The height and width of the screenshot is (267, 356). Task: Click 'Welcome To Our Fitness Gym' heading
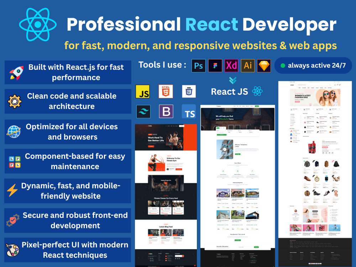pyautogui.click(x=173, y=159)
